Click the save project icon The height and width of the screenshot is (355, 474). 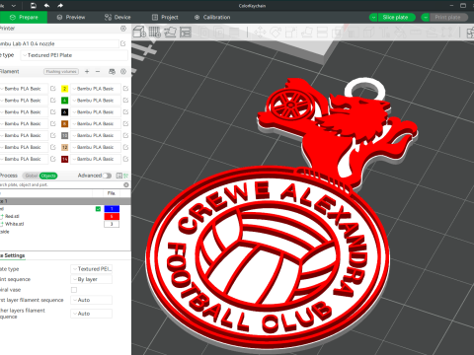pyautogui.click(x=34, y=6)
